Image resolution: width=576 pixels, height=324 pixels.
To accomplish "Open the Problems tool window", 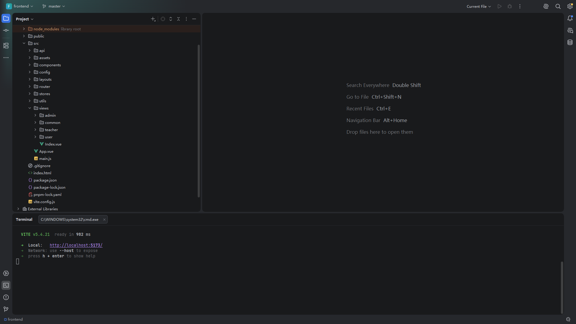I will (6, 297).
